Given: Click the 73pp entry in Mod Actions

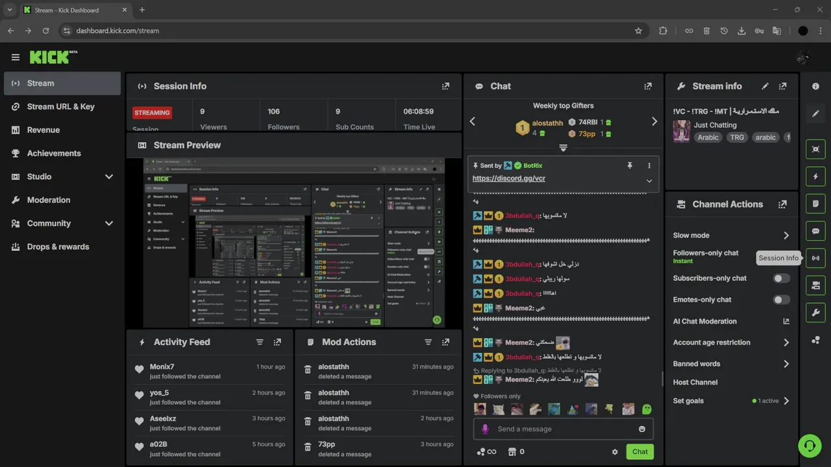Looking at the screenshot, I should click(x=378, y=449).
